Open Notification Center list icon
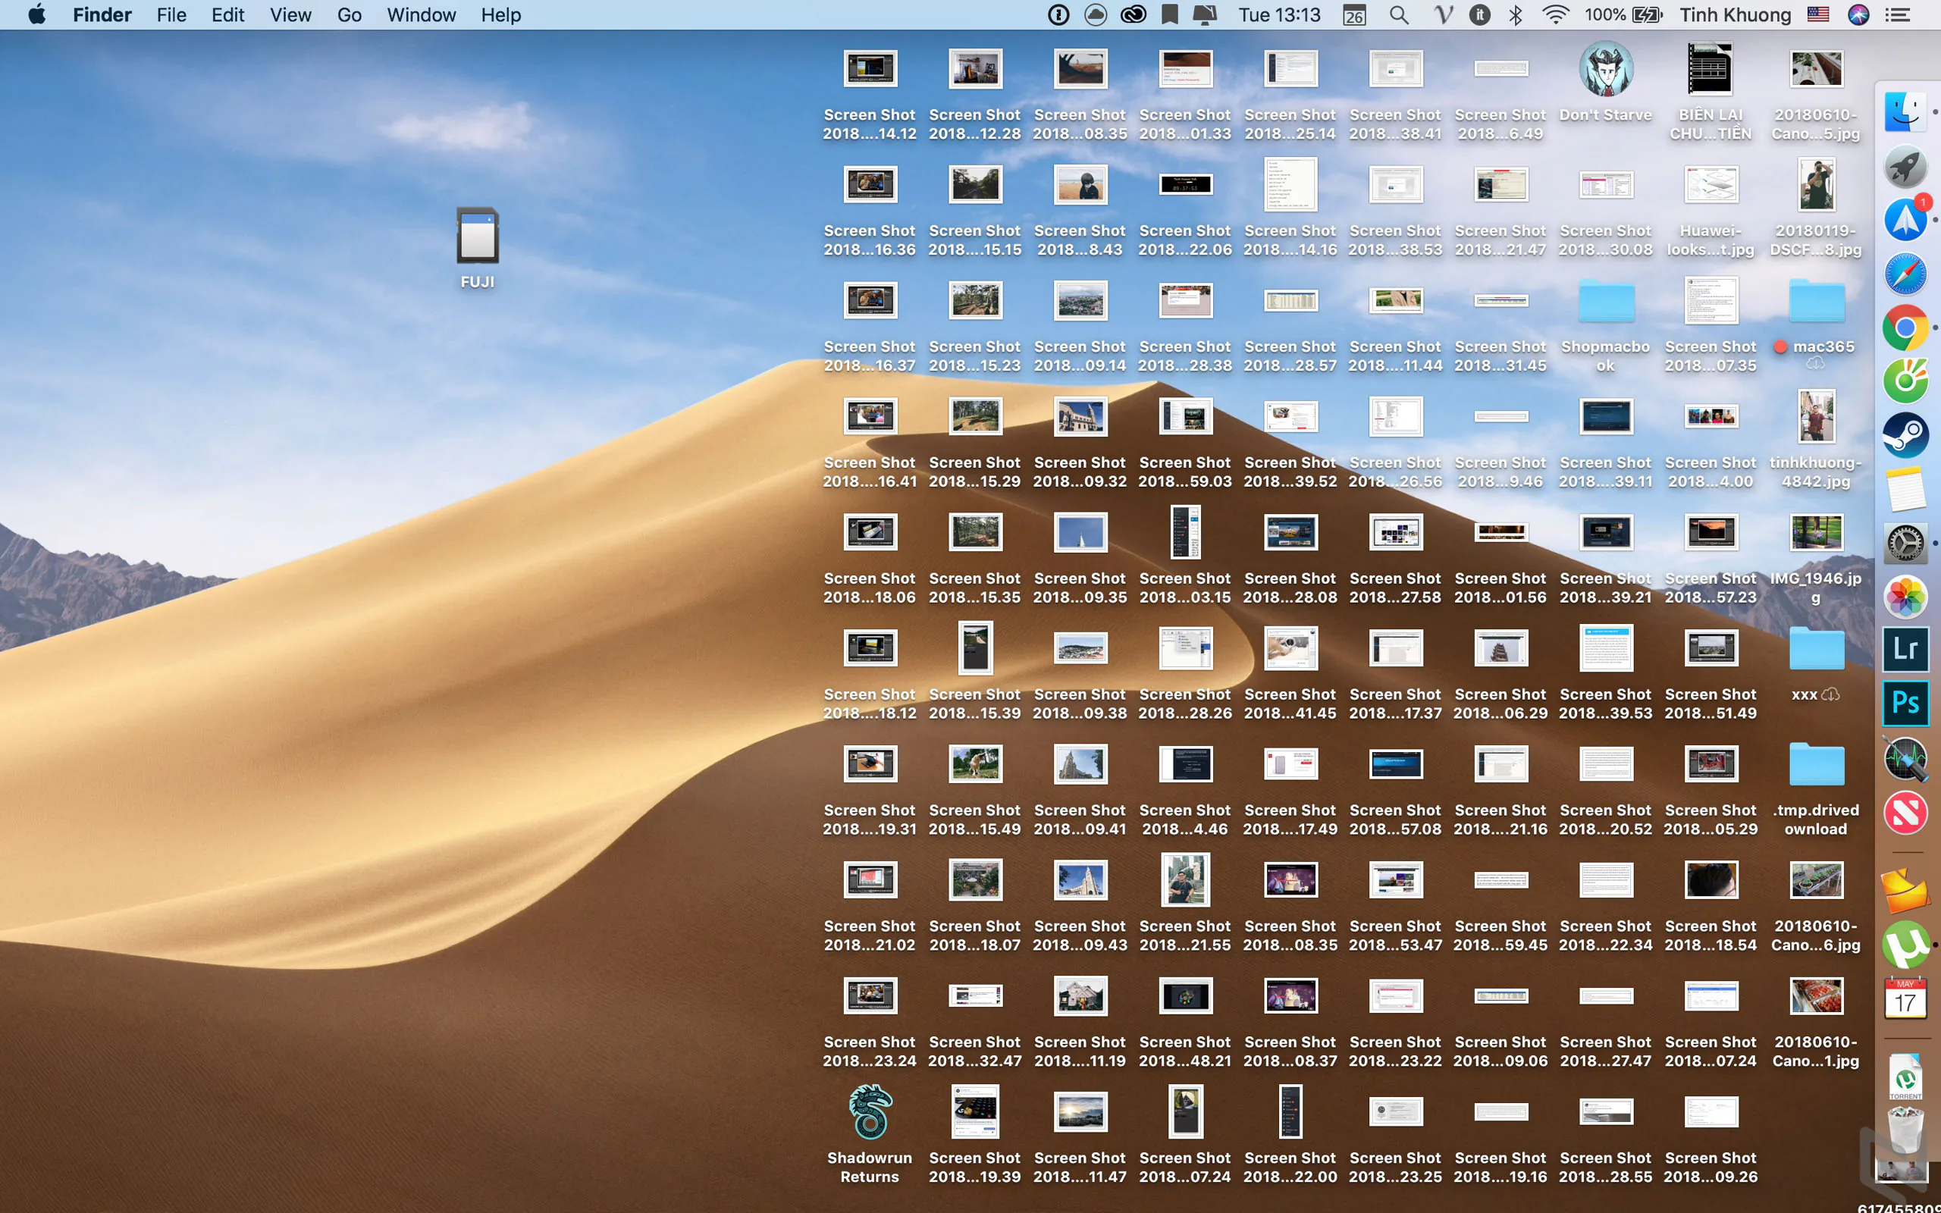Screen dimensions: 1941x1213 (1897, 14)
